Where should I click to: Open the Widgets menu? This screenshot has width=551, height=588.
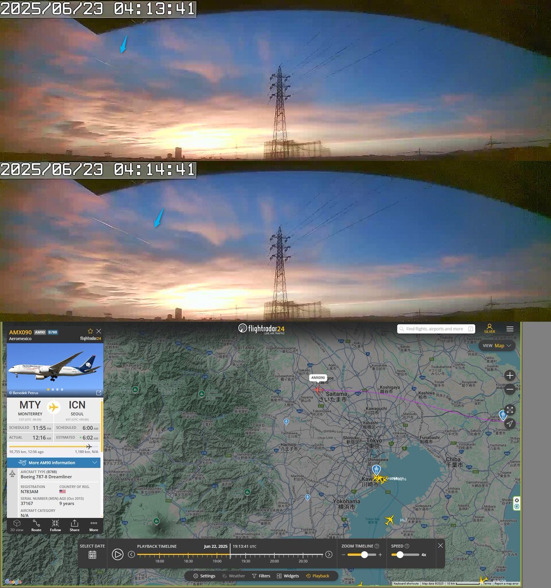pyautogui.click(x=288, y=576)
